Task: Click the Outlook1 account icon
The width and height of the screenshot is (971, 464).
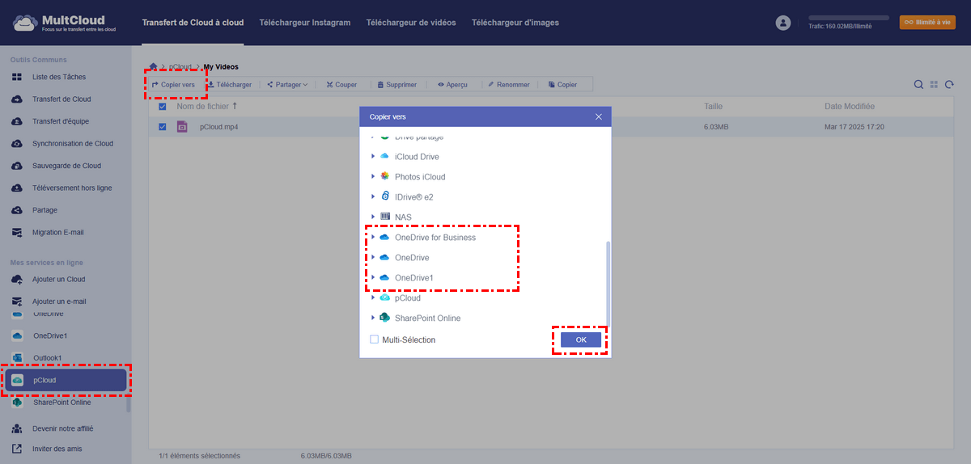Action: 17,357
